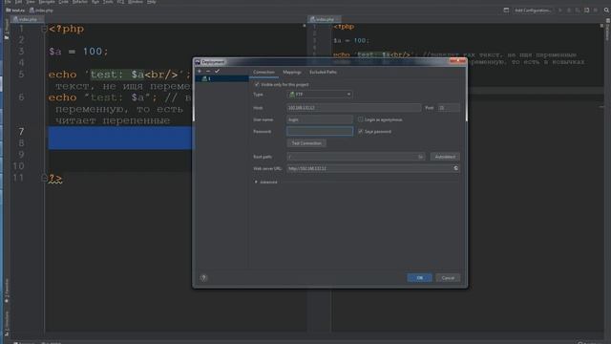Add a new server in Deployment dialog

[200, 72]
